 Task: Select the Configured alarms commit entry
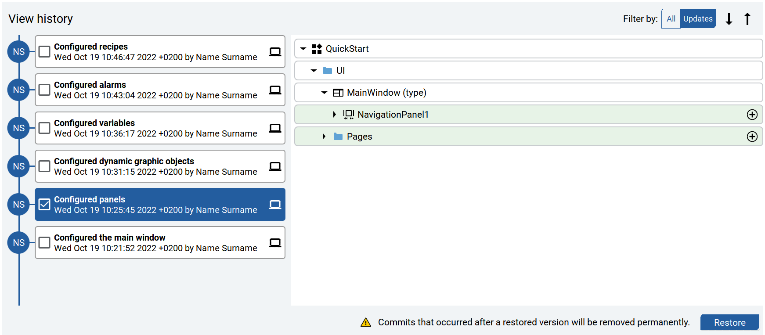click(155, 90)
